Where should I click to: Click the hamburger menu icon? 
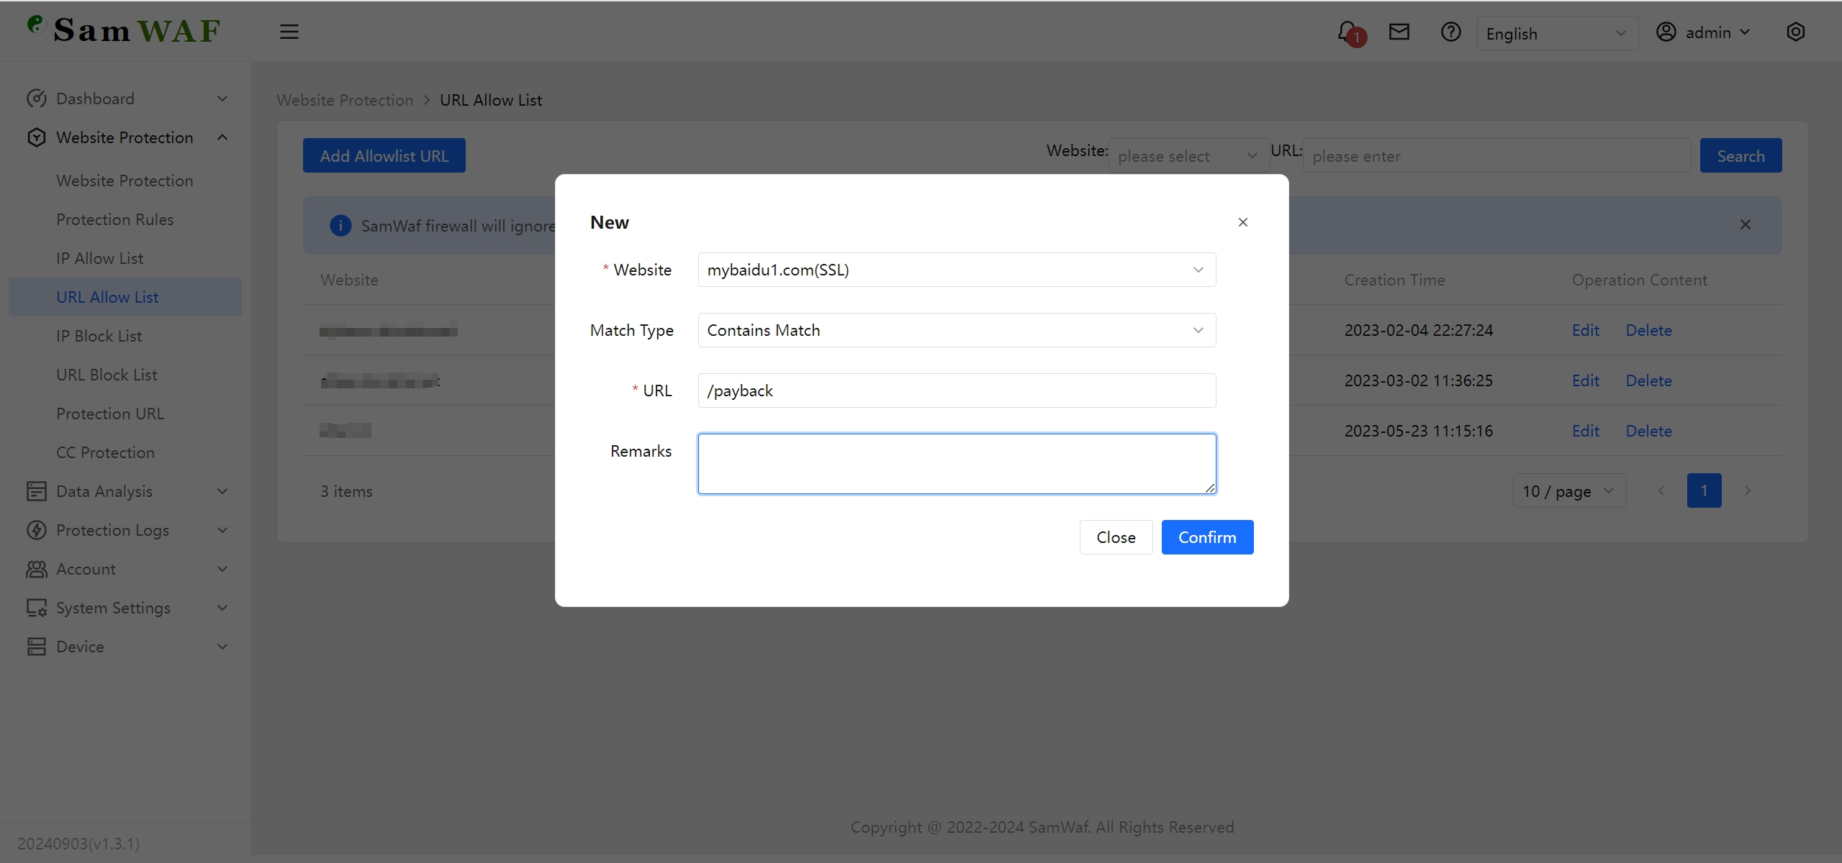click(289, 32)
